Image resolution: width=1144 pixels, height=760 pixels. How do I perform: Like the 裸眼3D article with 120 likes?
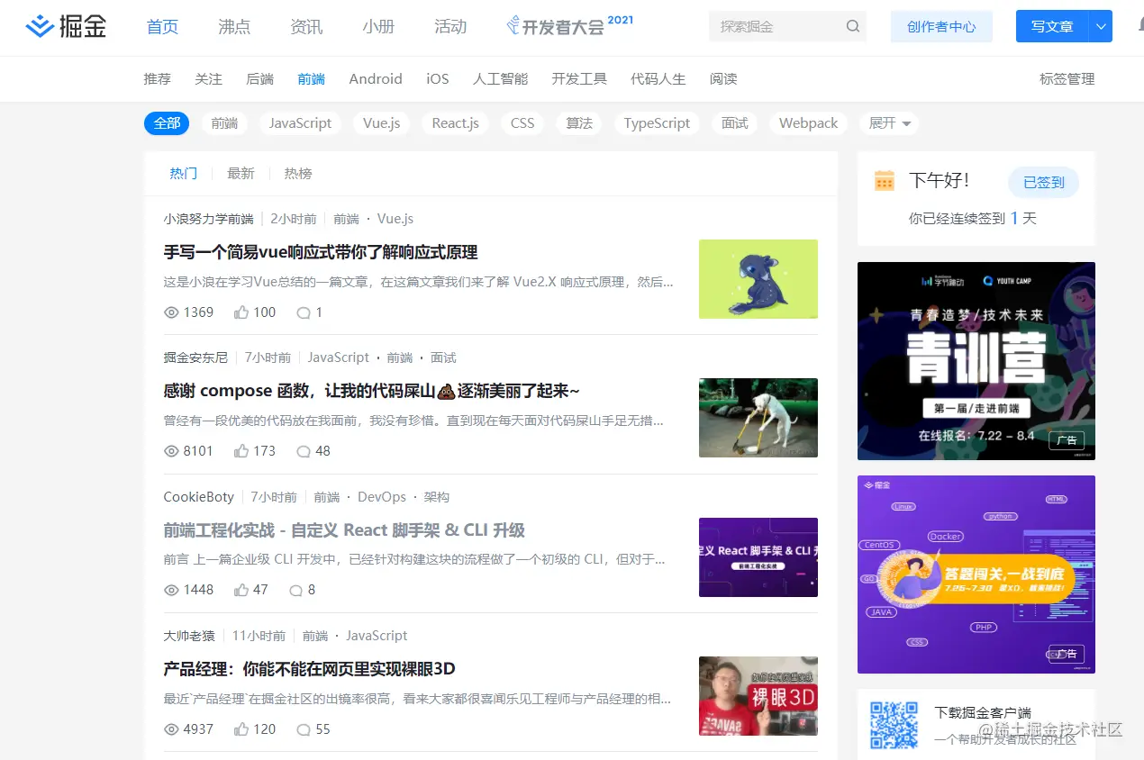pyautogui.click(x=241, y=729)
